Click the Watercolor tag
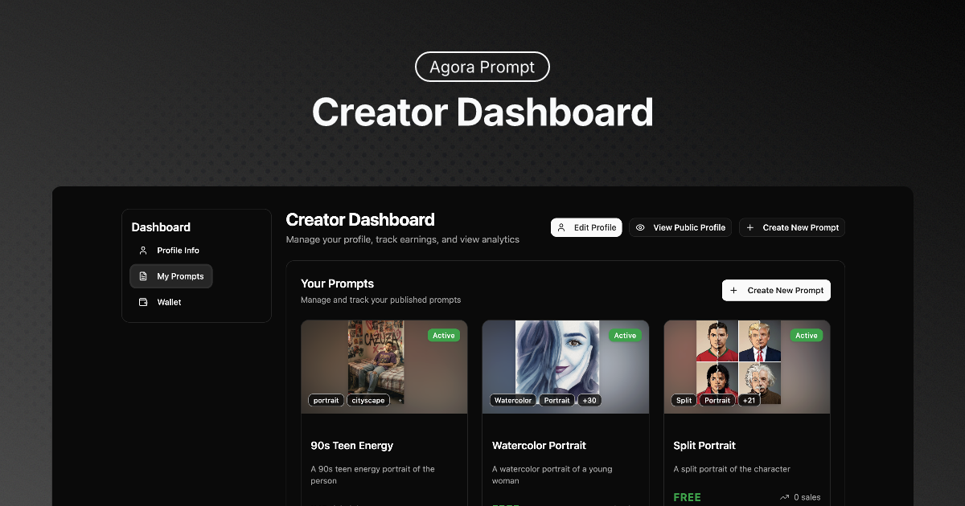This screenshot has height=506, width=965. 513,400
